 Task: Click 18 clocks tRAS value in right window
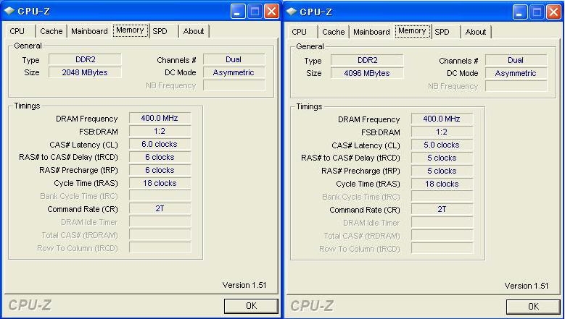click(442, 184)
